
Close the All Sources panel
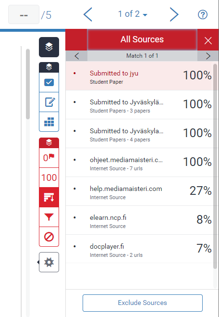click(208, 40)
